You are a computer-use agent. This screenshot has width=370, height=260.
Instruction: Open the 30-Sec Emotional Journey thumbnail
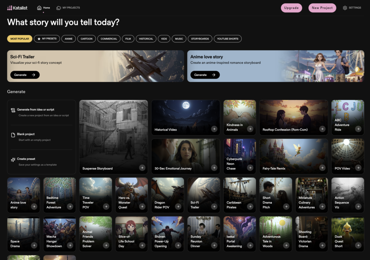tap(185, 153)
